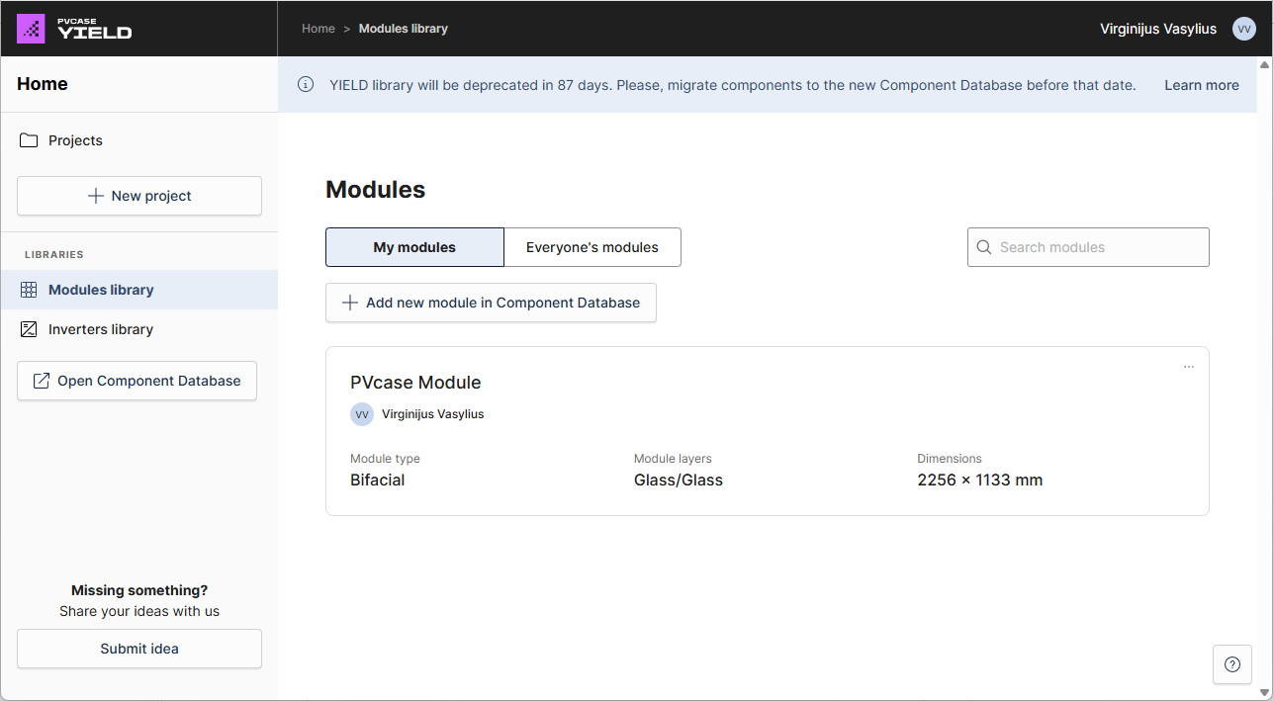The image size is (1274, 701).
Task: Click the magnifier icon in the search box
Action: [984, 247]
